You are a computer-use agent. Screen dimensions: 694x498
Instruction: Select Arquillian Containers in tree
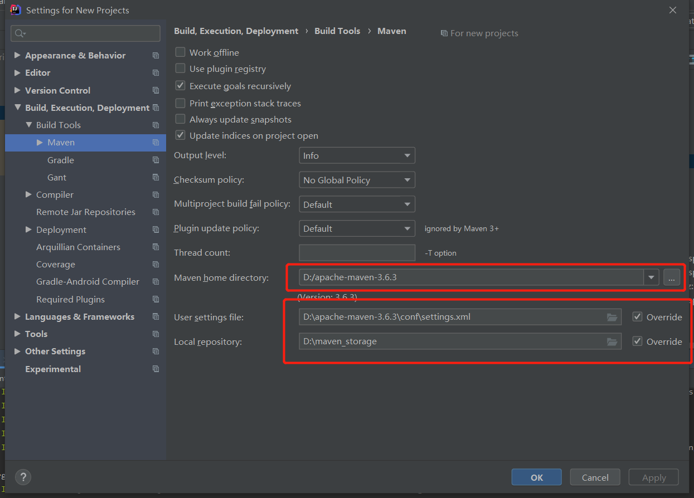(x=78, y=247)
